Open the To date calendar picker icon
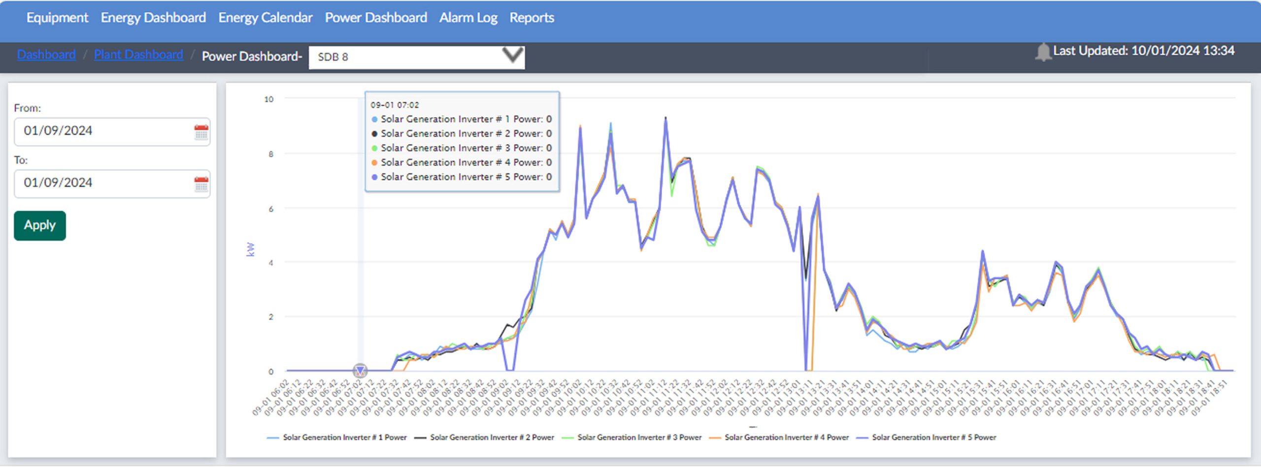The width and height of the screenshot is (1261, 467). tap(201, 184)
